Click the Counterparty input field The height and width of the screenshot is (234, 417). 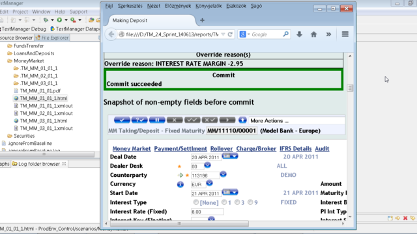click(205, 175)
